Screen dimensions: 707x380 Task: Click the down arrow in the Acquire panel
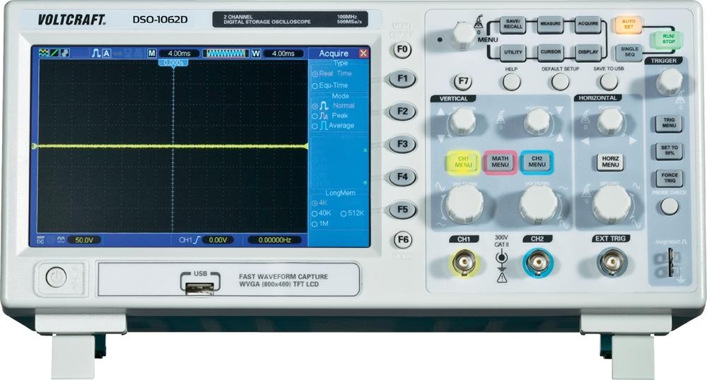(x=366, y=183)
